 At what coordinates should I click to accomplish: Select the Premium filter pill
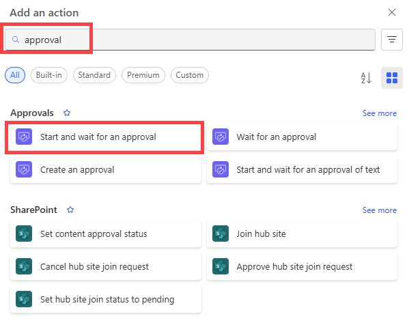point(143,75)
